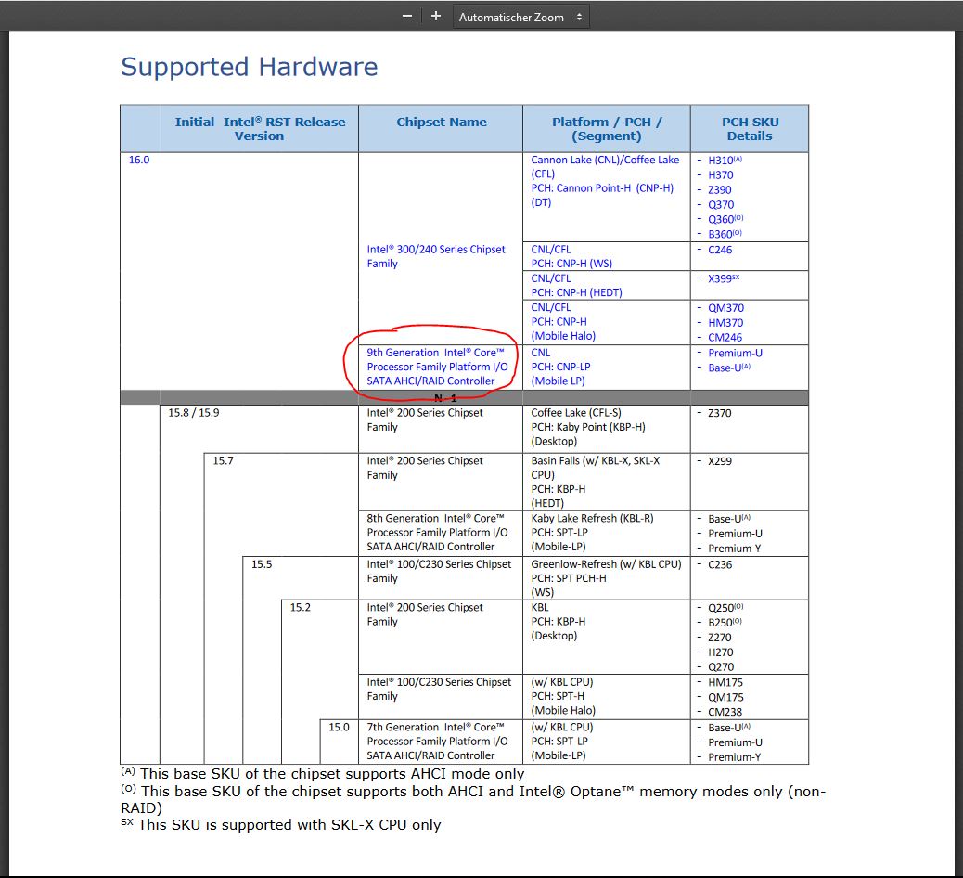Click the HM175 SKU entry
963x878 pixels.
click(725, 682)
